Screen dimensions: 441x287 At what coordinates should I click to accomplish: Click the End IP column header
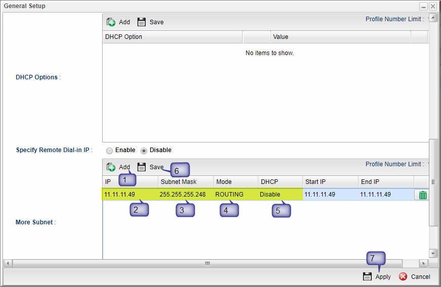(x=369, y=182)
